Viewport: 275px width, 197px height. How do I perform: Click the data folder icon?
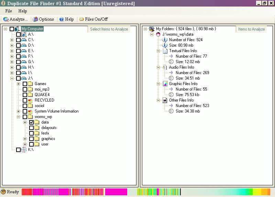pyautogui.click(x=37, y=122)
